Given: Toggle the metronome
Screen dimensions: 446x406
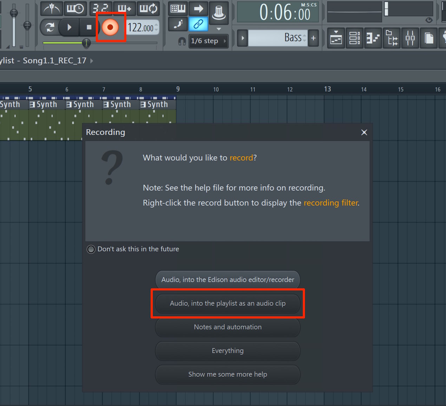Looking at the screenshot, I should pyautogui.click(x=52, y=8).
